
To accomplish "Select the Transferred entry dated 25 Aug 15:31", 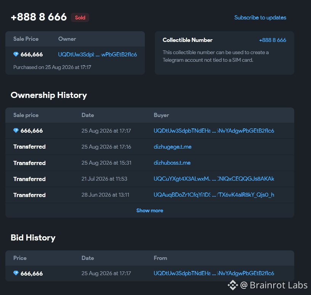I will (x=29, y=163).
